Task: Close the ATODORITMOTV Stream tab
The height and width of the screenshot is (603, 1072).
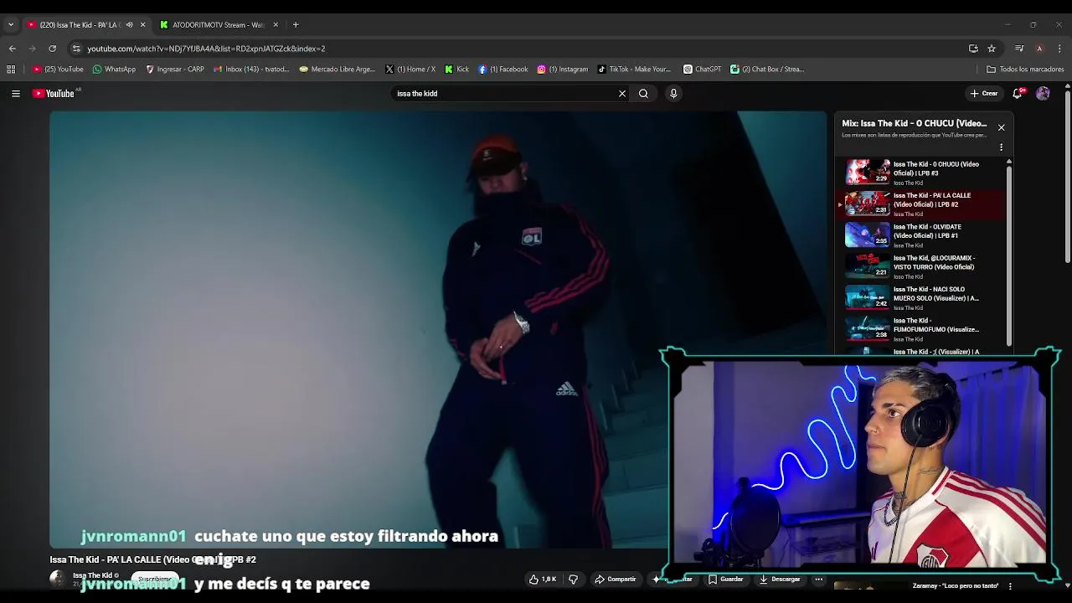Action: [276, 25]
